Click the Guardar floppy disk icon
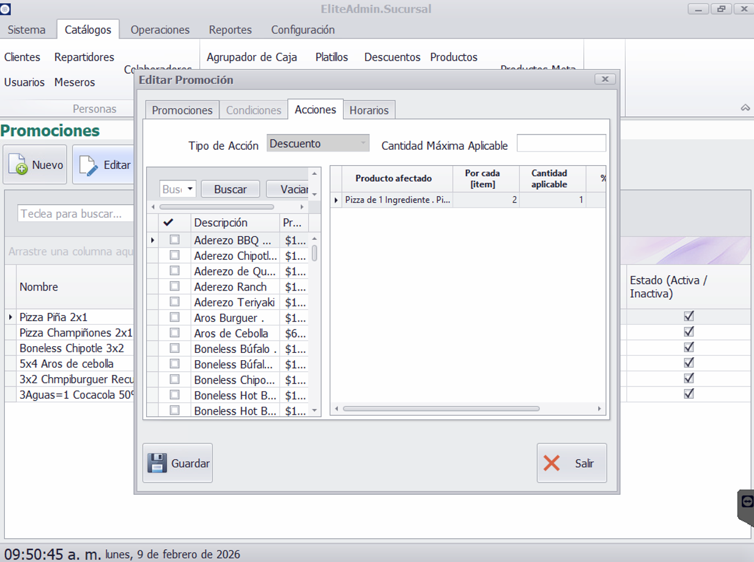754x562 pixels. click(x=157, y=463)
